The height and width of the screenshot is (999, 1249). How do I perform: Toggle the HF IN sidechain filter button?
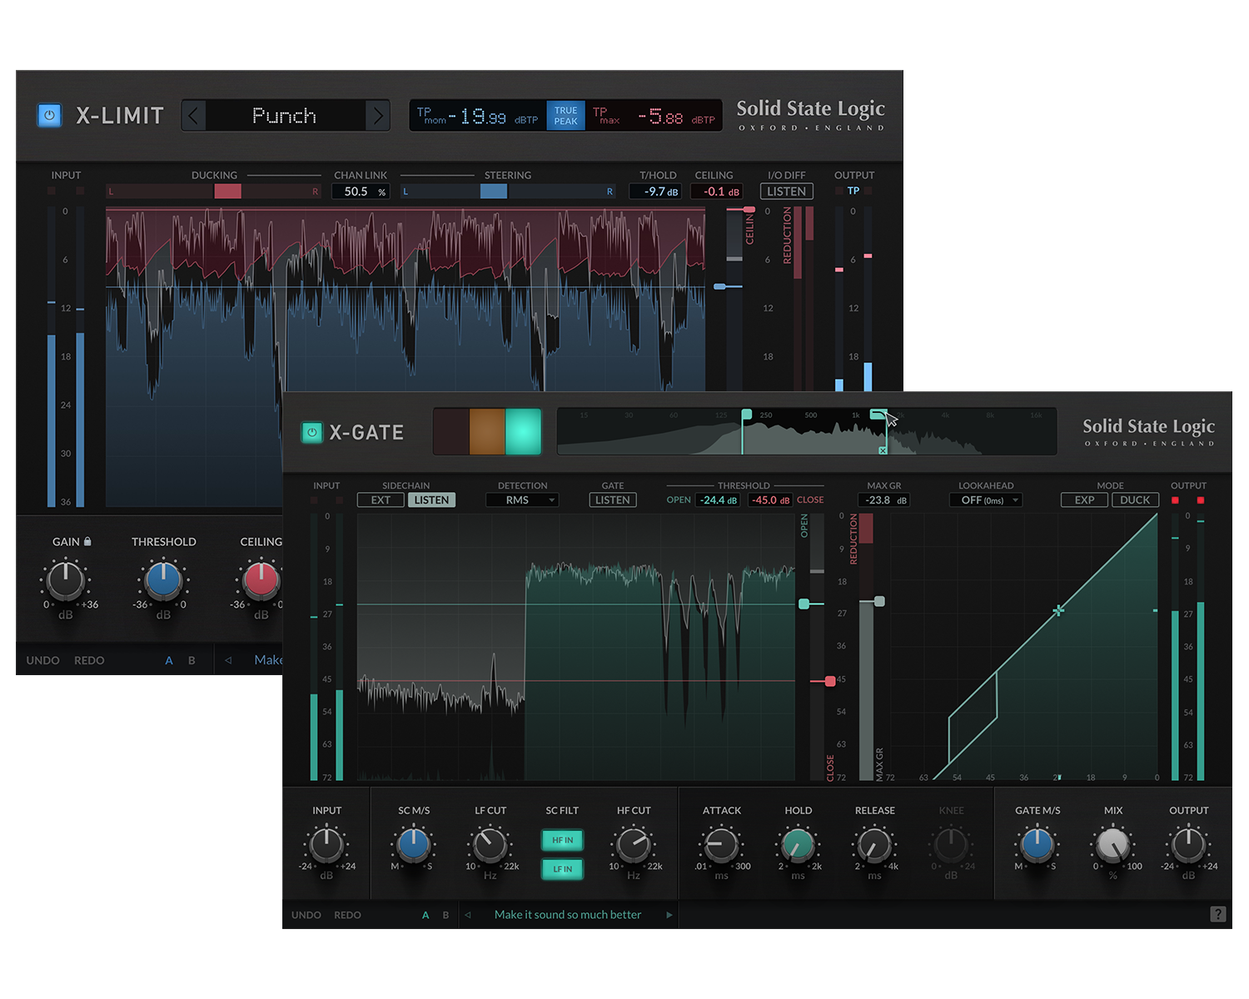pos(563,840)
